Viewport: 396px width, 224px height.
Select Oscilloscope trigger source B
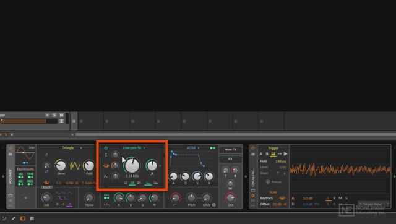[267, 154]
